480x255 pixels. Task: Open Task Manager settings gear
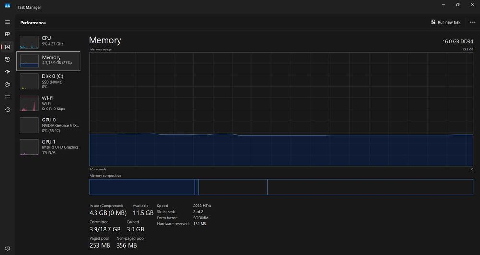(7, 249)
